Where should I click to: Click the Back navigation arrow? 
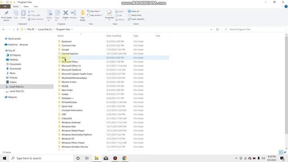[x=4, y=29]
